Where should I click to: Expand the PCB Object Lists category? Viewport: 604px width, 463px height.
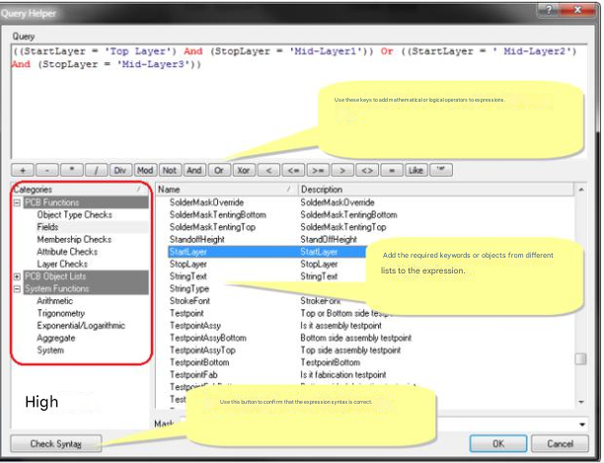click(x=17, y=277)
